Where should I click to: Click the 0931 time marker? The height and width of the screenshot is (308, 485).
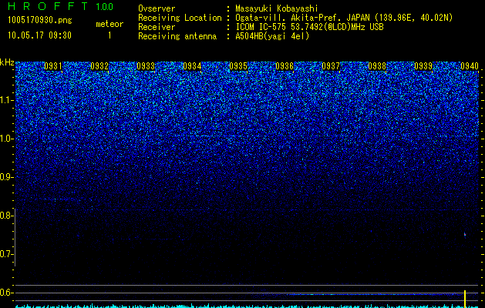tap(53, 66)
